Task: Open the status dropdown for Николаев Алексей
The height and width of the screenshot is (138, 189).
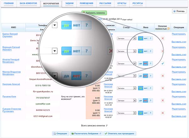Action: click(135, 88)
